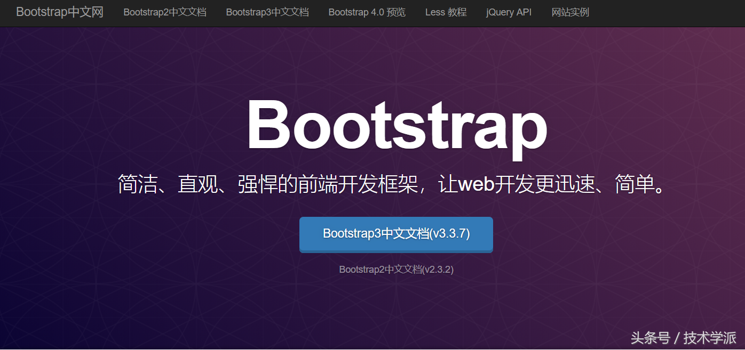Follow the Bootstrap2中文文档(v2.3.2) link
Image resolution: width=745 pixels, height=350 pixels.
tap(397, 270)
